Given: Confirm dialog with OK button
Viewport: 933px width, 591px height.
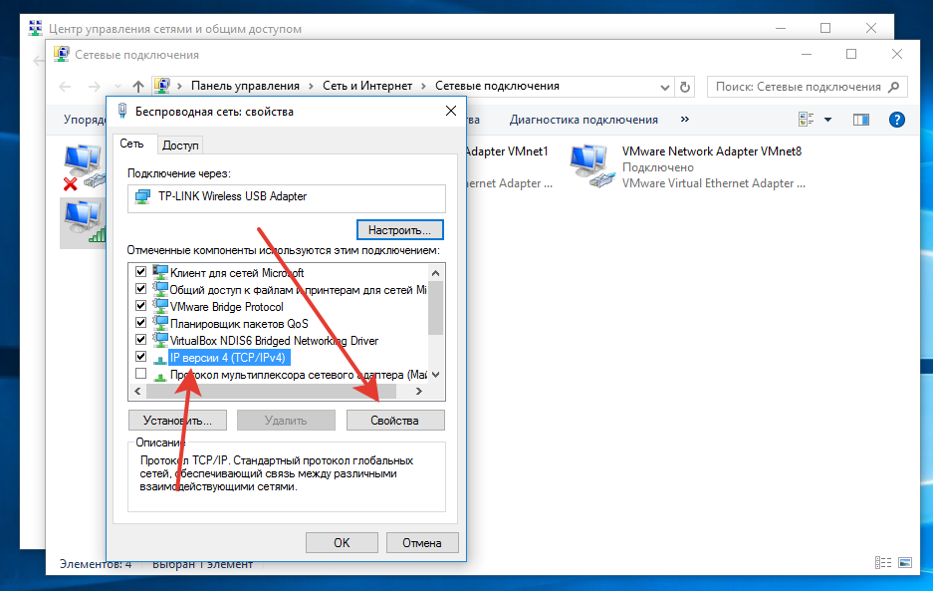Looking at the screenshot, I should (x=342, y=543).
